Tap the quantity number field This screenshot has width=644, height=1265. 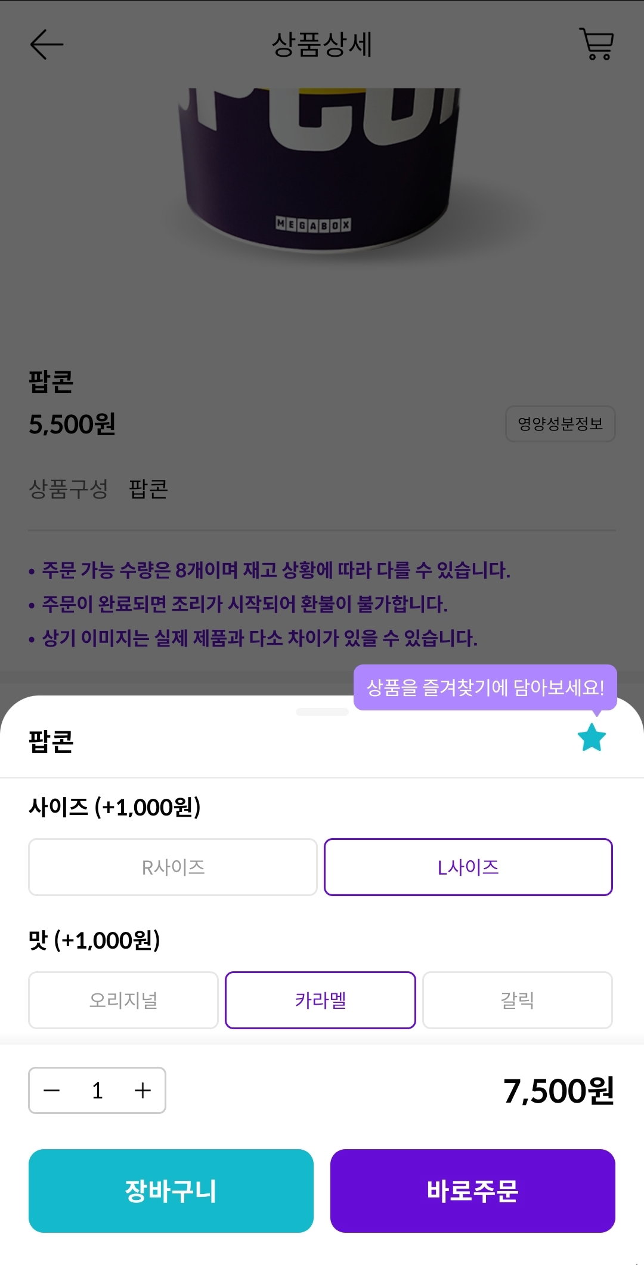[x=97, y=1091]
